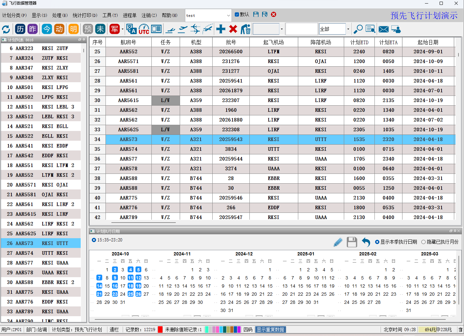Click the blue plus add-record icon

click(221, 29)
